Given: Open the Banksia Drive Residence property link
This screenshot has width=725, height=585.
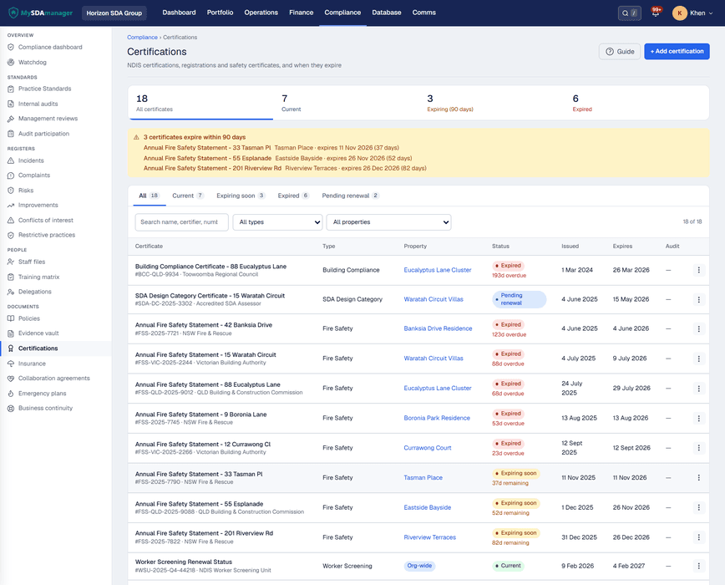Looking at the screenshot, I should click(x=438, y=328).
